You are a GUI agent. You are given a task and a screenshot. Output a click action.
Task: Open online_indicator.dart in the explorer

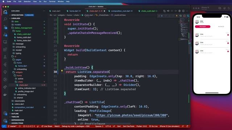(x=27, y=88)
